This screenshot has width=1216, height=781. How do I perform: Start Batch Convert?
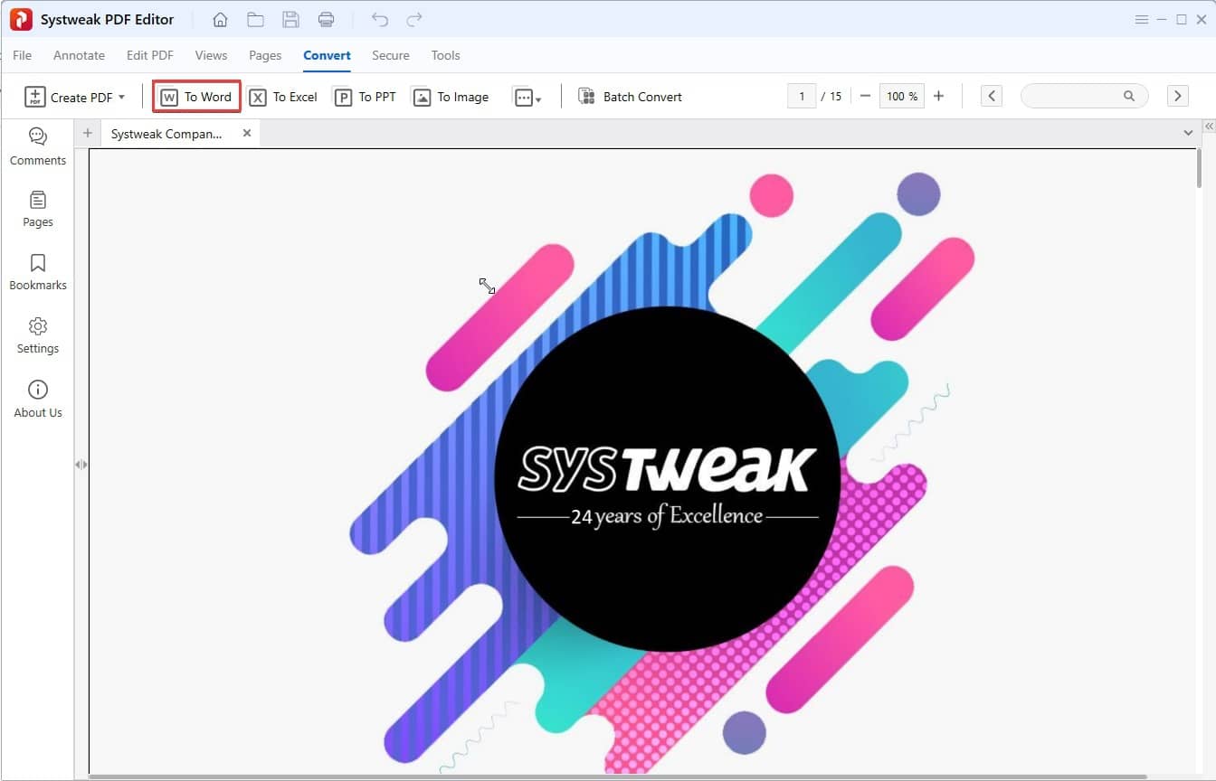coord(630,97)
